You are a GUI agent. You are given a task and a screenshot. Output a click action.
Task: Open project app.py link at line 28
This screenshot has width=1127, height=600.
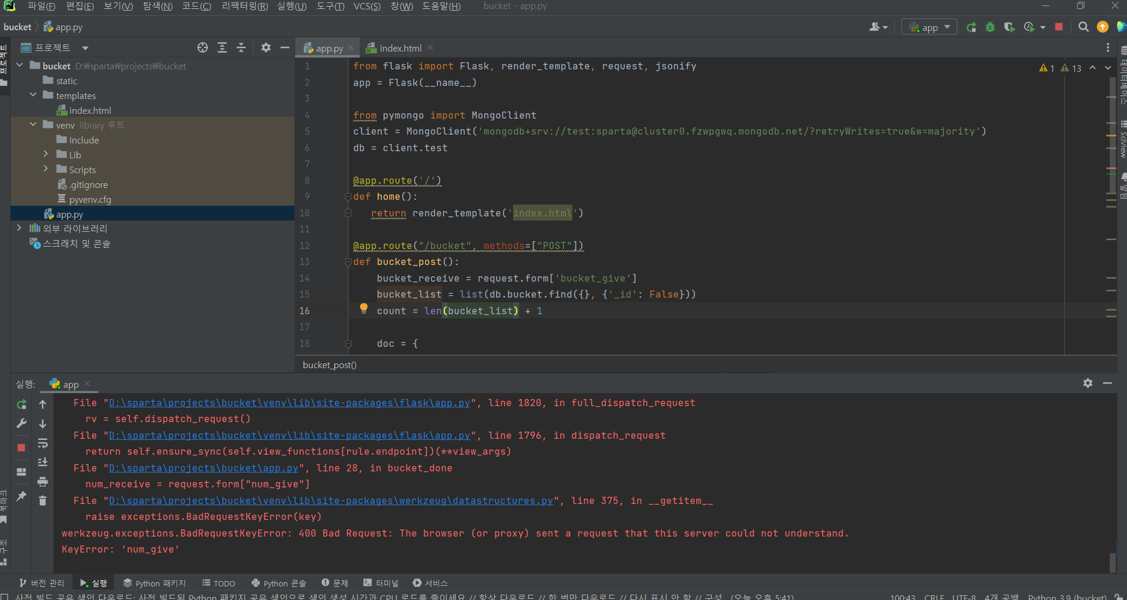tap(204, 468)
